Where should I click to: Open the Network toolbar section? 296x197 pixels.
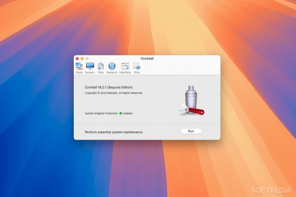pos(112,68)
